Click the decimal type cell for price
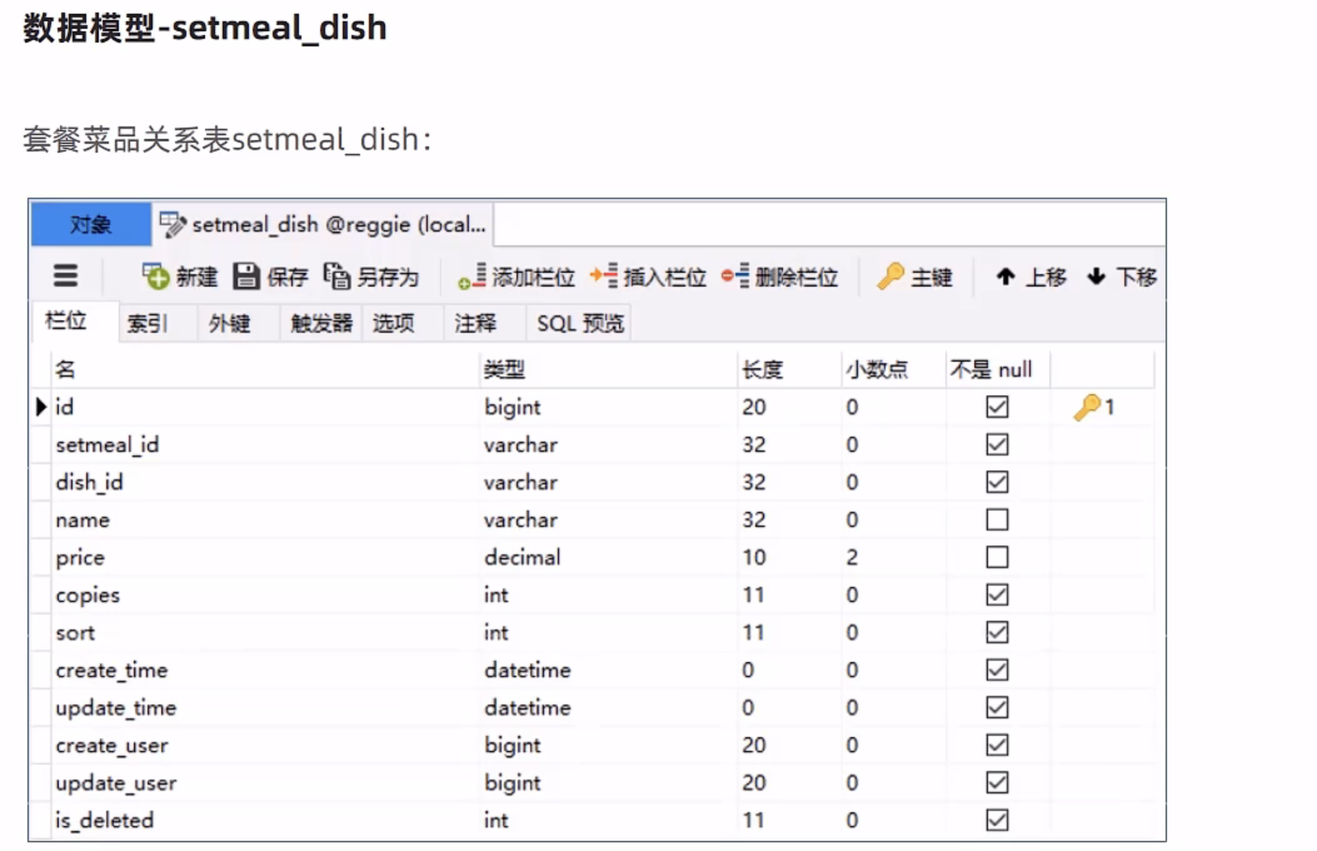Viewport: 1317px width, 851px height. 522,558
